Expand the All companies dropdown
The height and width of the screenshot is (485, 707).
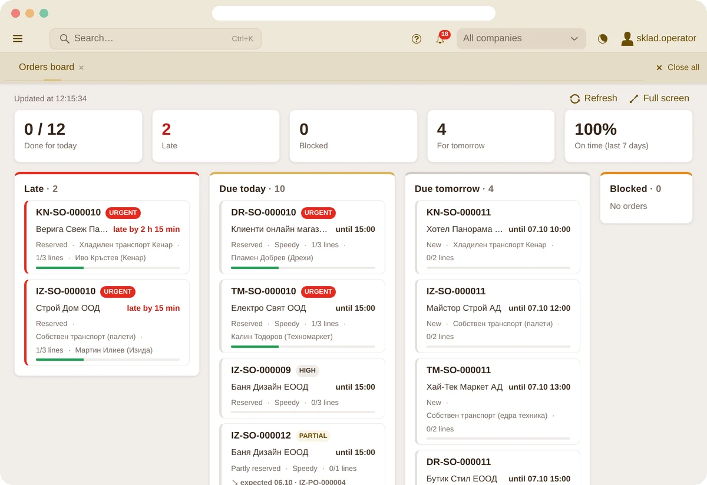point(521,39)
